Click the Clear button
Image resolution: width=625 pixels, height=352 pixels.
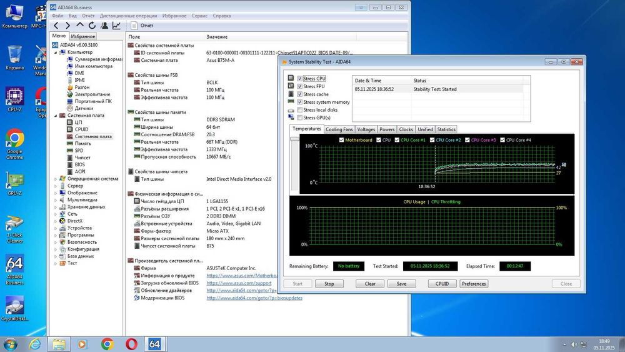tap(370, 284)
